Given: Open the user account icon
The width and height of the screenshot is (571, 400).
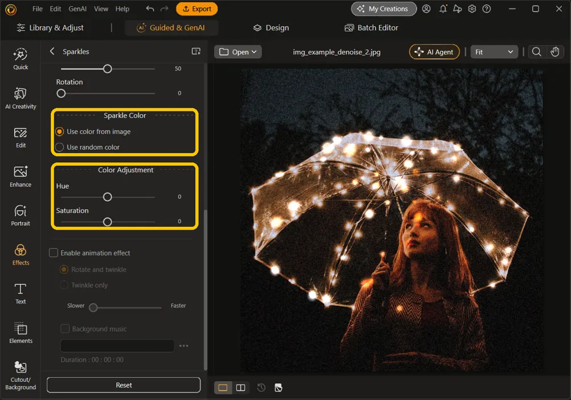Looking at the screenshot, I should [426, 9].
